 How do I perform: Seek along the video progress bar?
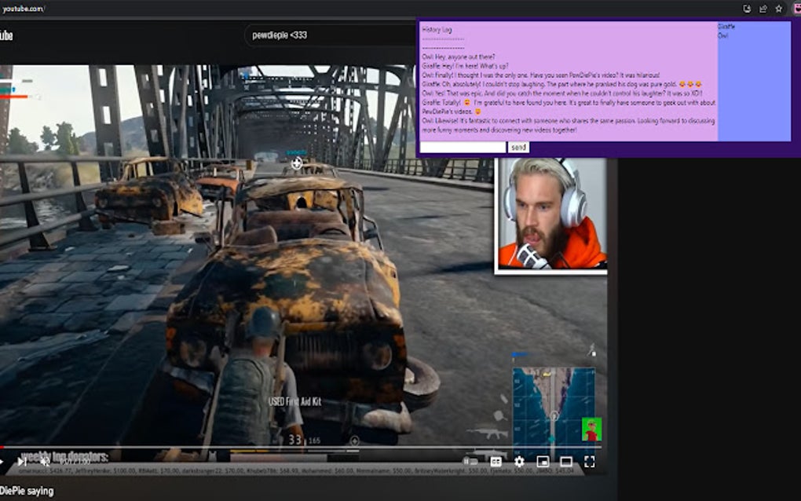(x=302, y=448)
